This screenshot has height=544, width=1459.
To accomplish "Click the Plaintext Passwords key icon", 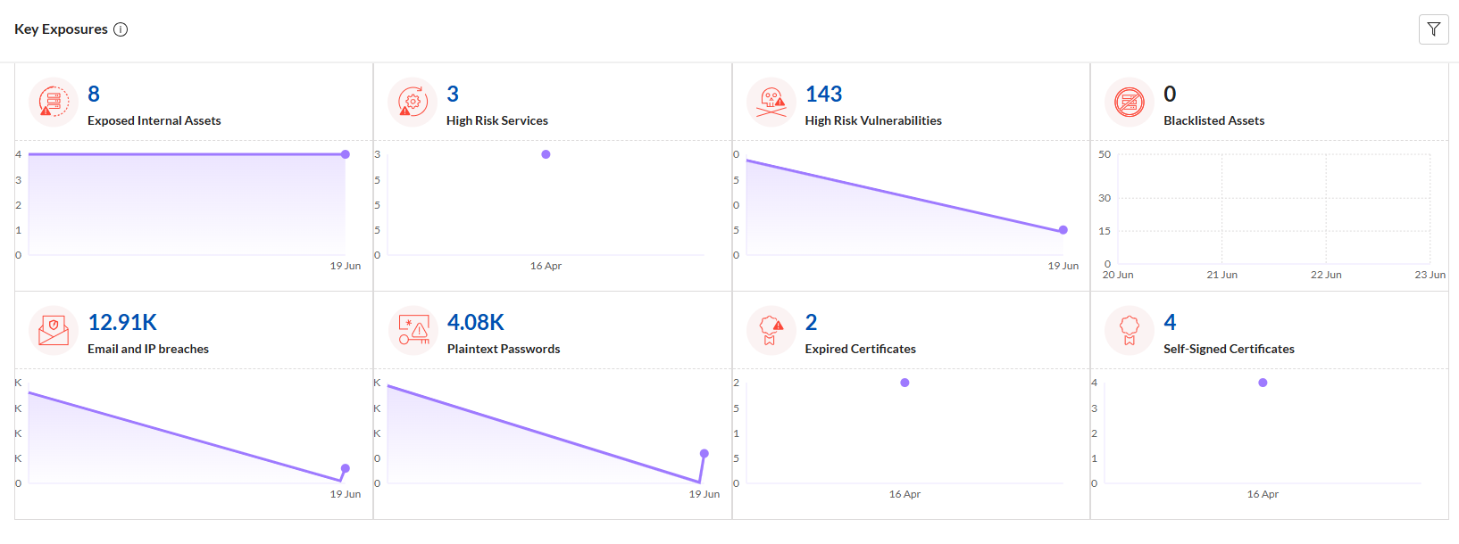I will click(413, 331).
